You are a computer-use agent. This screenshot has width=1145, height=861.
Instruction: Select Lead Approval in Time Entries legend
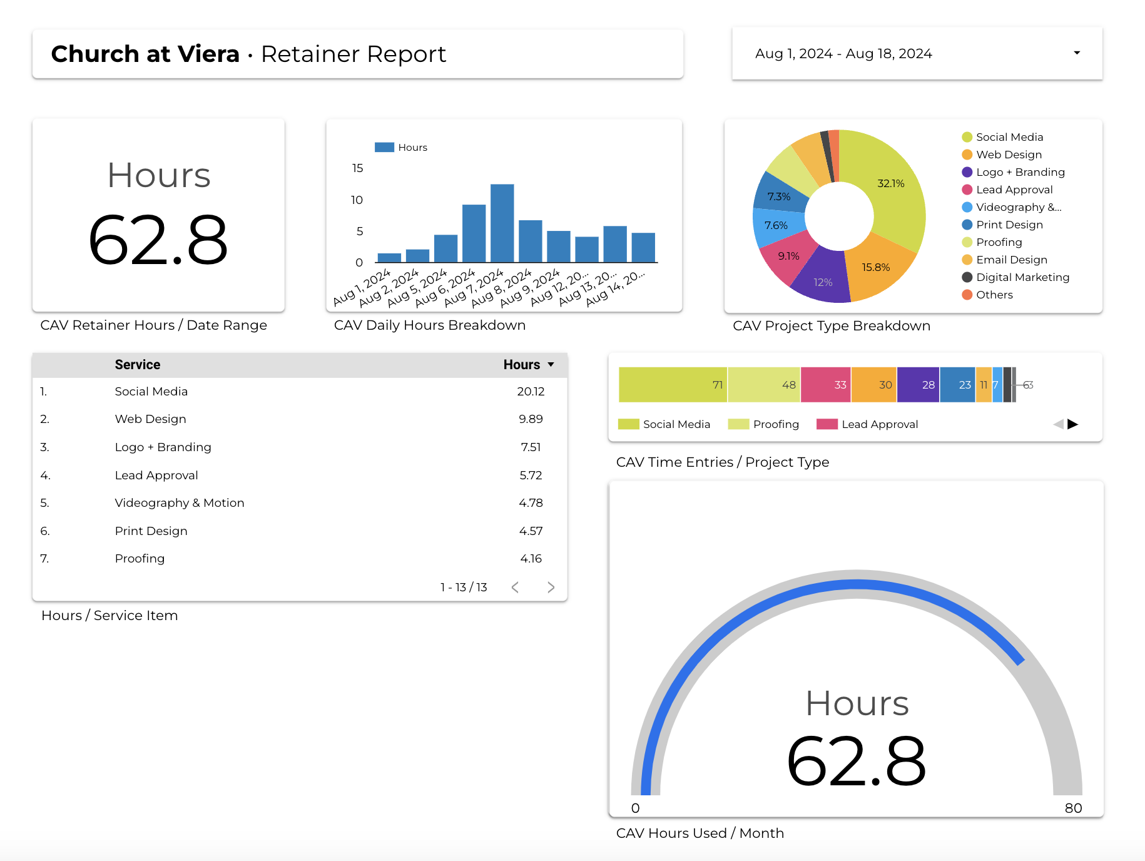[868, 424]
